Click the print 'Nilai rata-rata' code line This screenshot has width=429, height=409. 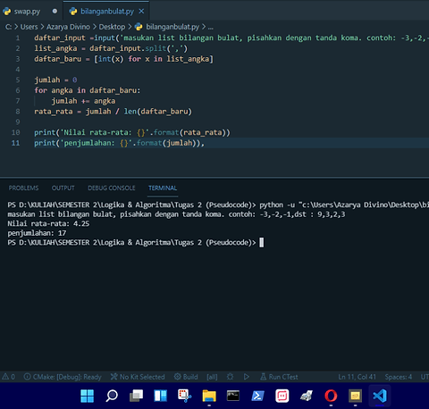click(x=132, y=132)
